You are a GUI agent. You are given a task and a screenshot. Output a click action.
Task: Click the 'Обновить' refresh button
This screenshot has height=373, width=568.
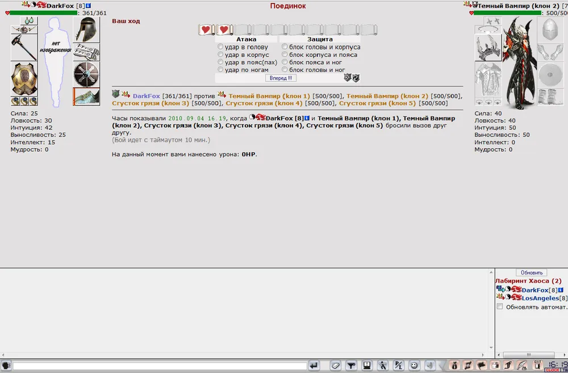pyautogui.click(x=531, y=273)
